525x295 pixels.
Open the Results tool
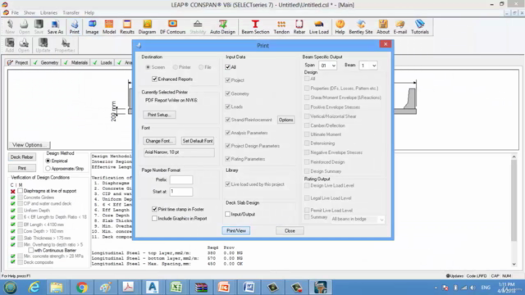[127, 27]
